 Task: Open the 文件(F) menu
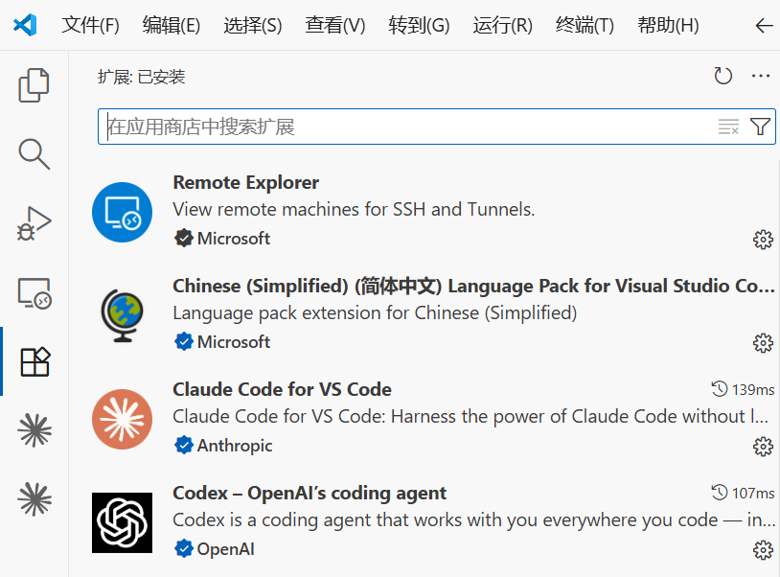[90, 25]
